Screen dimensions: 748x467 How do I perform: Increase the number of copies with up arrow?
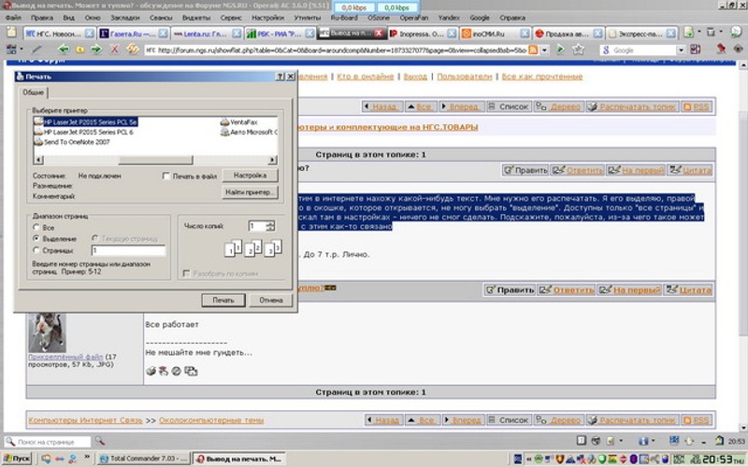(270, 222)
